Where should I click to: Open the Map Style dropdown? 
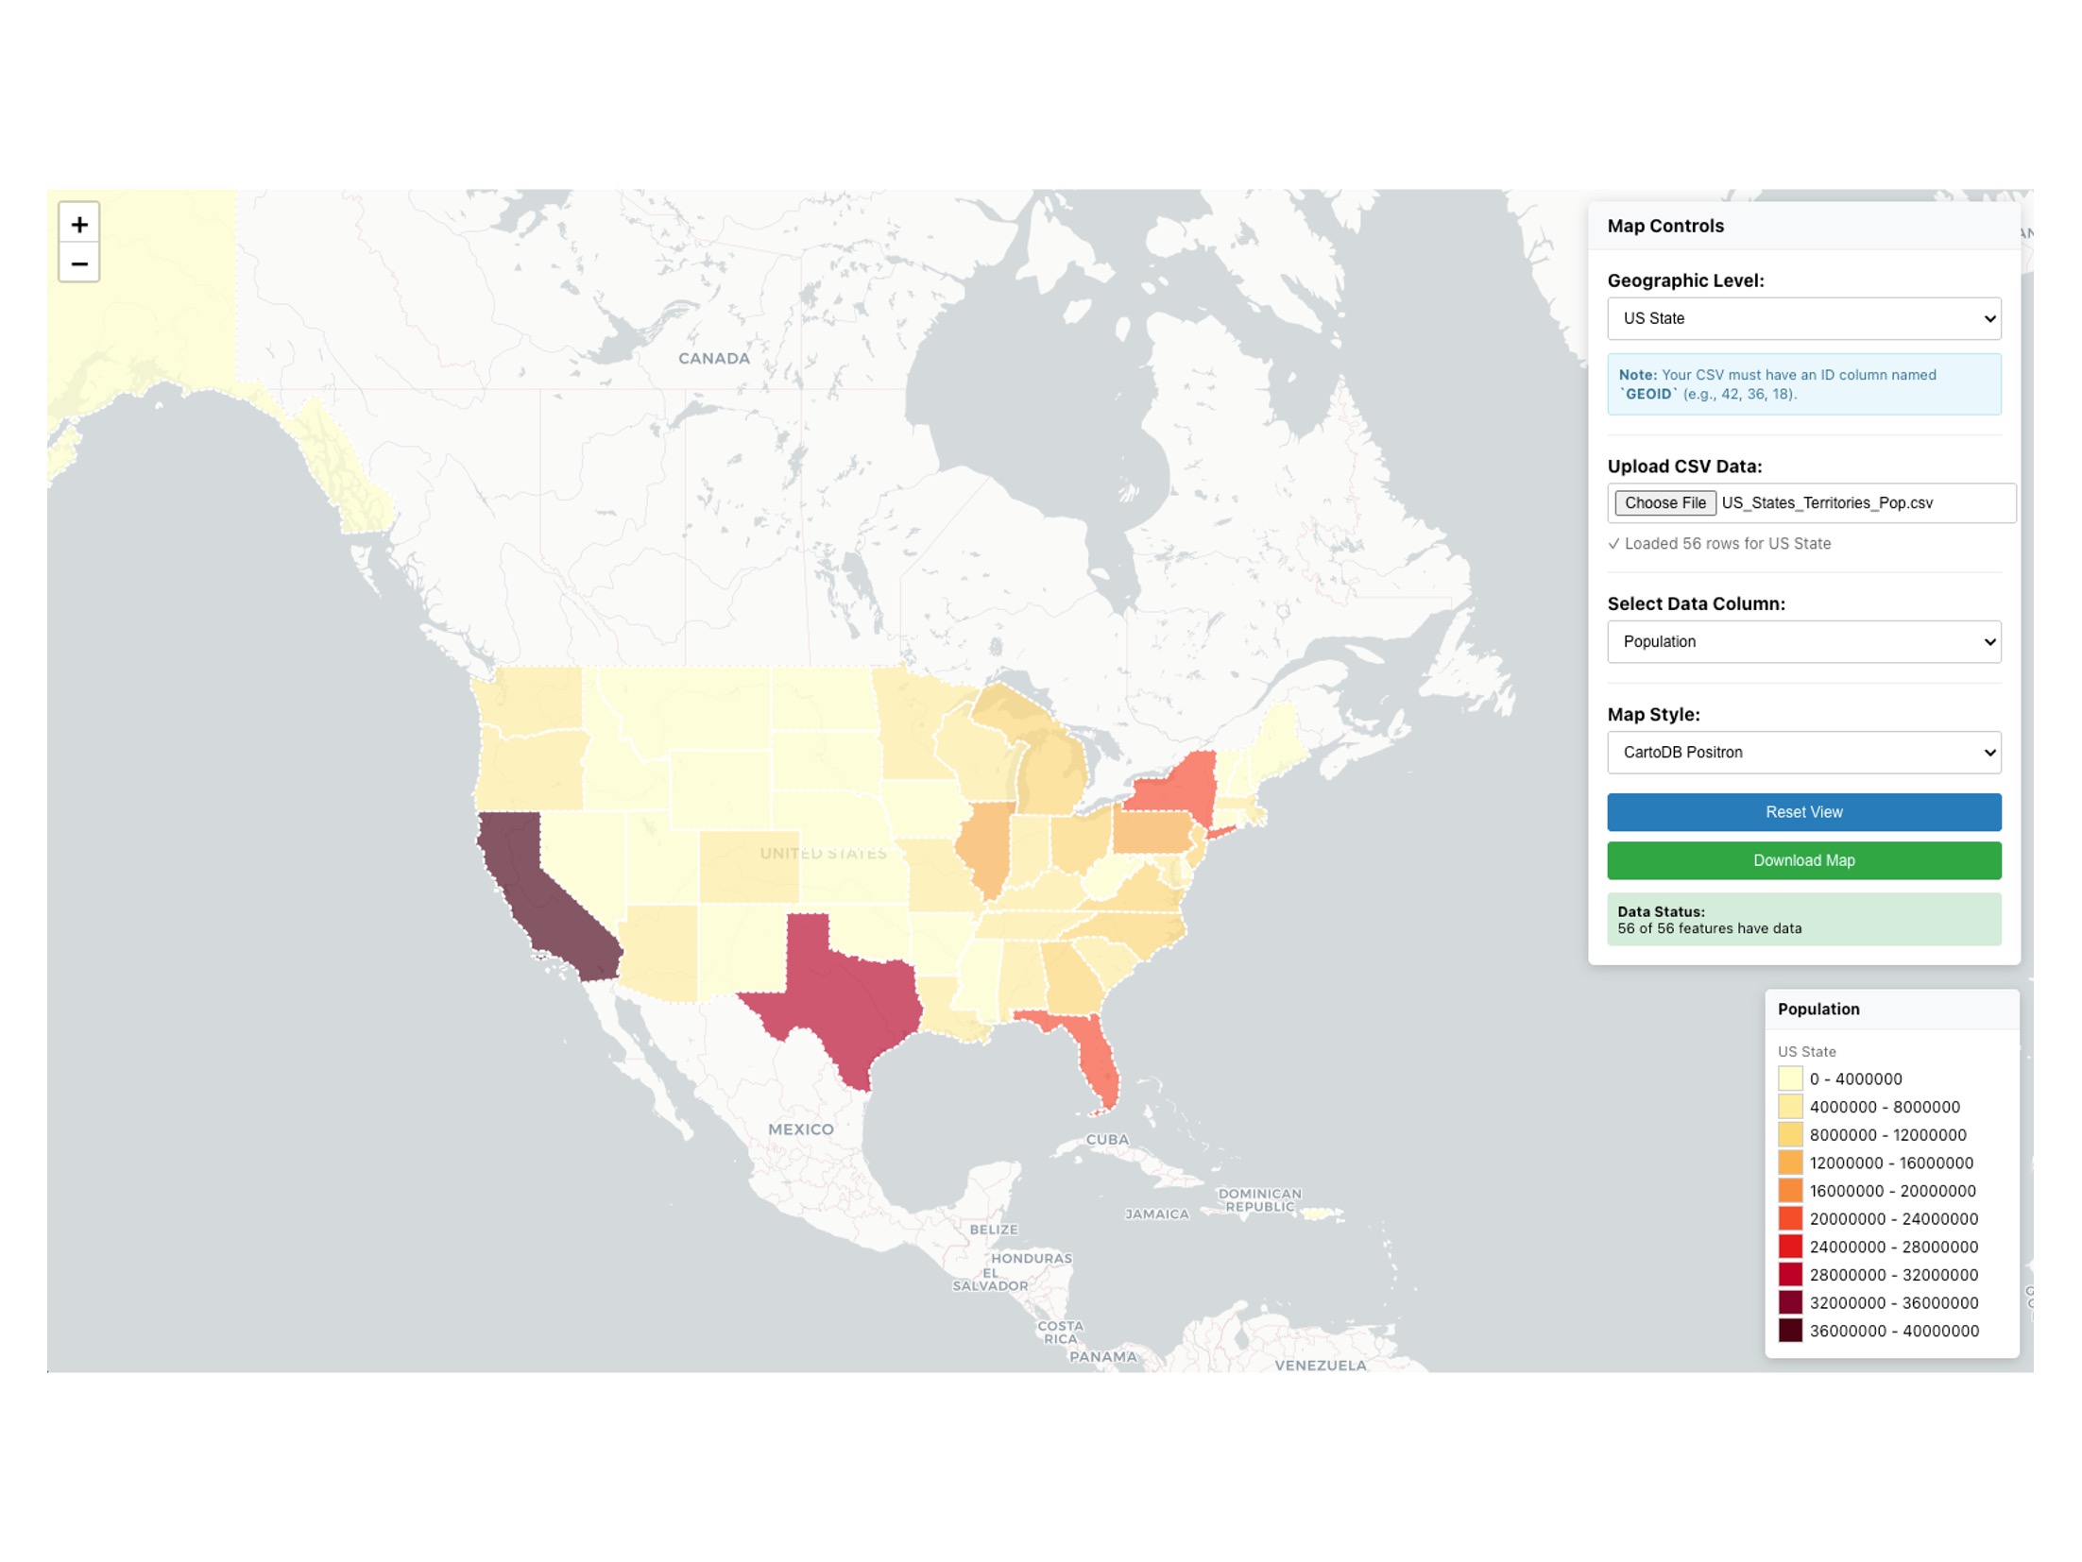[1802, 752]
